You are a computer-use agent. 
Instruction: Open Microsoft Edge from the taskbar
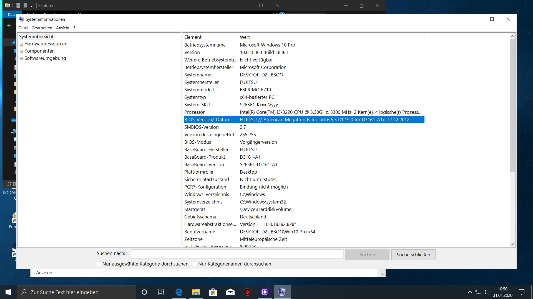tap(179, 292)
